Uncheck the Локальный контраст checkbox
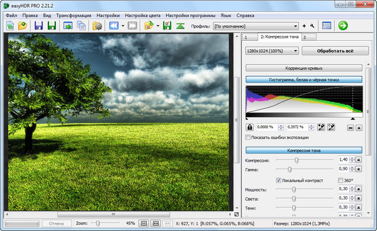This screenshot has height=231, width=377. point(278,180)
